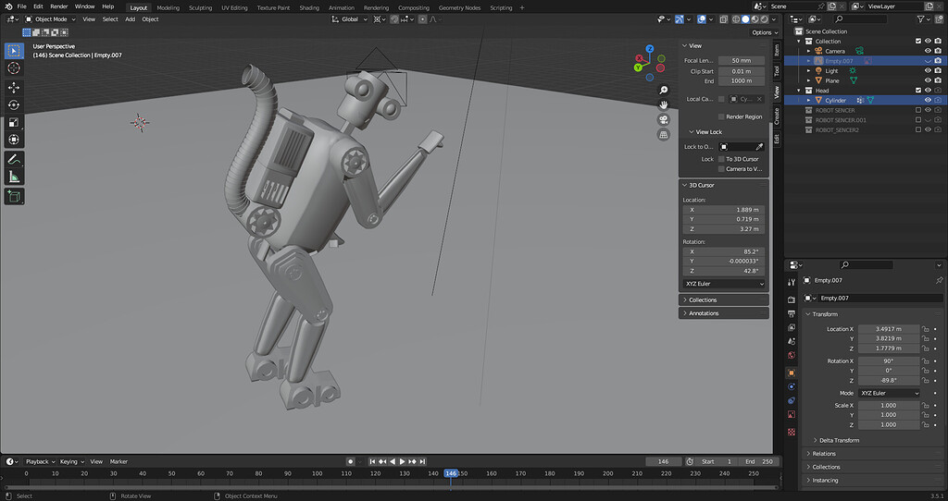The height and width of the screenshot is (501, 948).
Task: Click the Clip Start 0.01 m field
Action: tap(742, 71)
